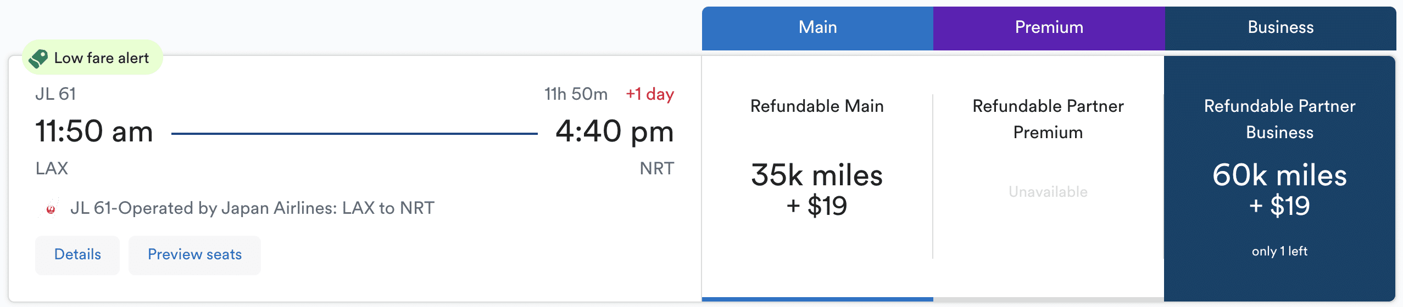Viewport: 1403px width, 307px height.
Task: Click the JL 61 flight number
Action: (55, 94)
